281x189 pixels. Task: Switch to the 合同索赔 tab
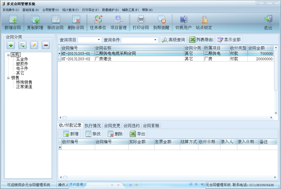(151, 126)
